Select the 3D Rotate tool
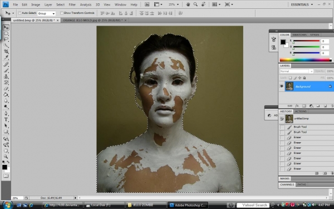 point(6,139)
